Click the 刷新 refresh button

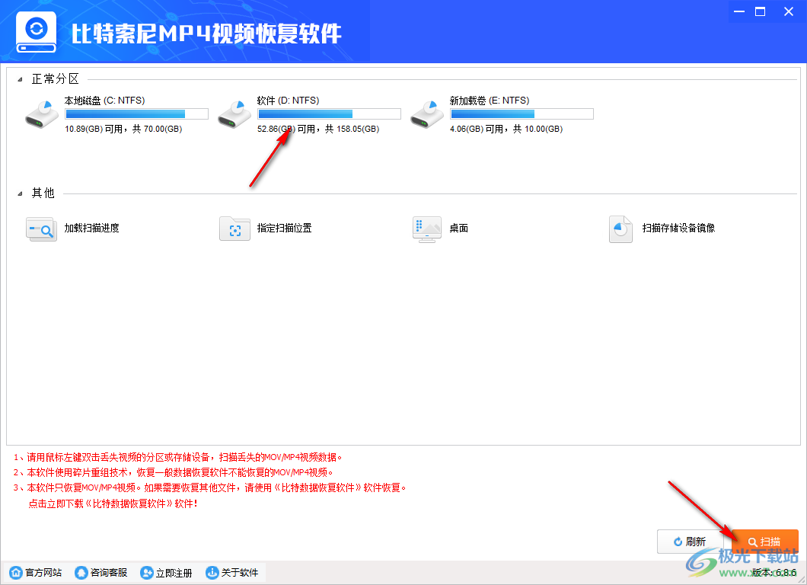pos(691,542)
